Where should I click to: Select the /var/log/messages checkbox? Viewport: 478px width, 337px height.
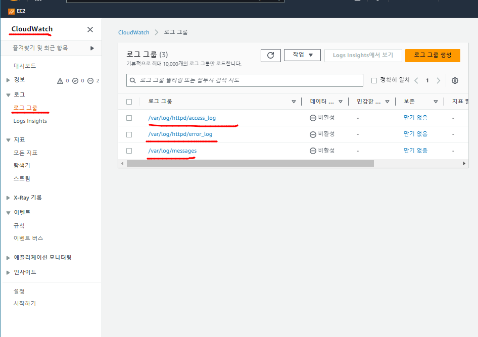tap(129, 151)
